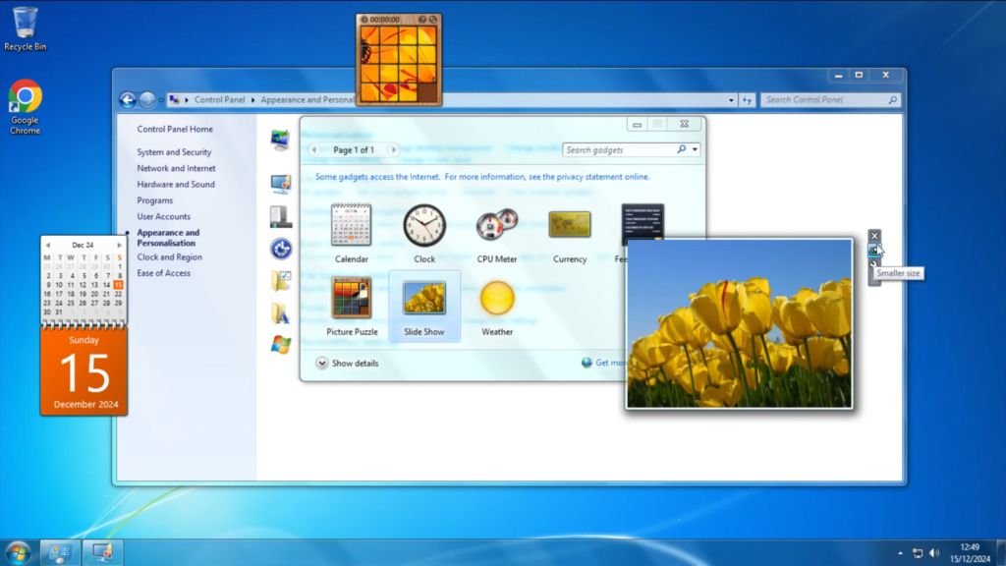Open System and Security category

174,152
